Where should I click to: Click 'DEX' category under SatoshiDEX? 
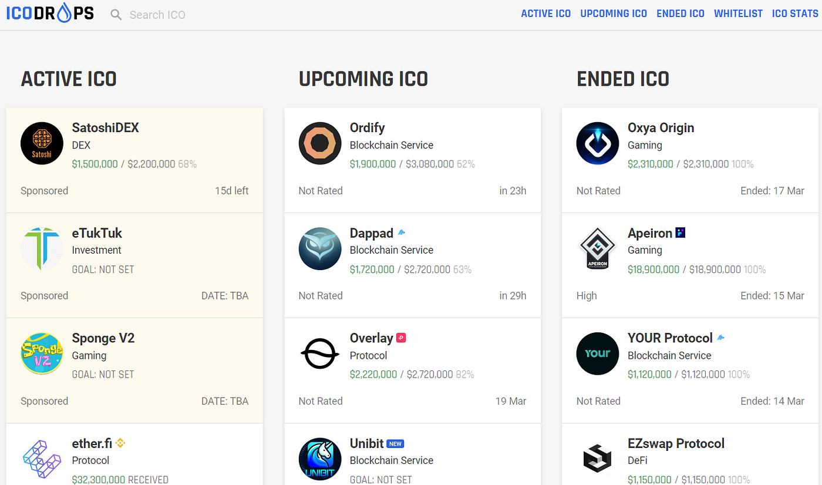tap(81, 145)
